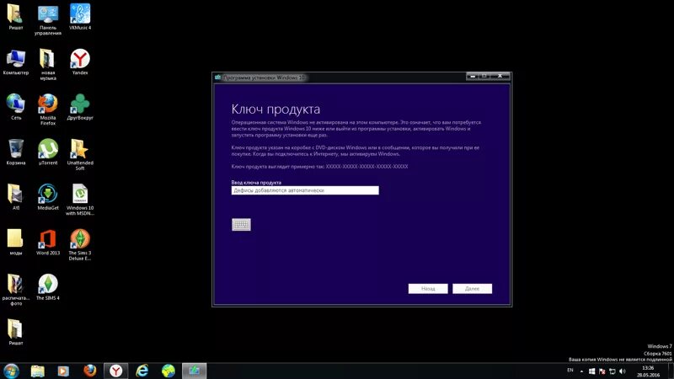Screen dimensions: 674x379
Task: Open ДругВокруг desktop shortcut
Action: point(80,107)
